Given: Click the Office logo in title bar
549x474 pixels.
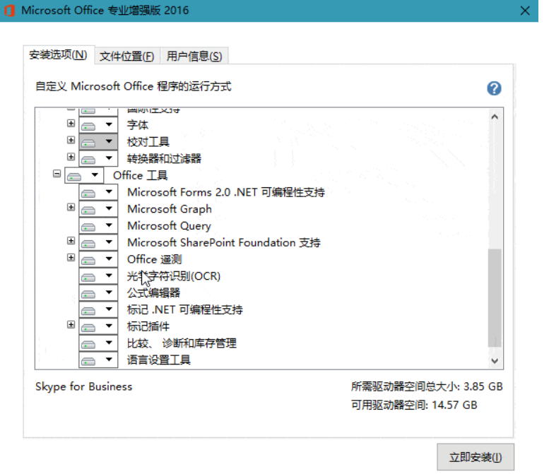Looking at the screenshot, I should coord(9,11).
